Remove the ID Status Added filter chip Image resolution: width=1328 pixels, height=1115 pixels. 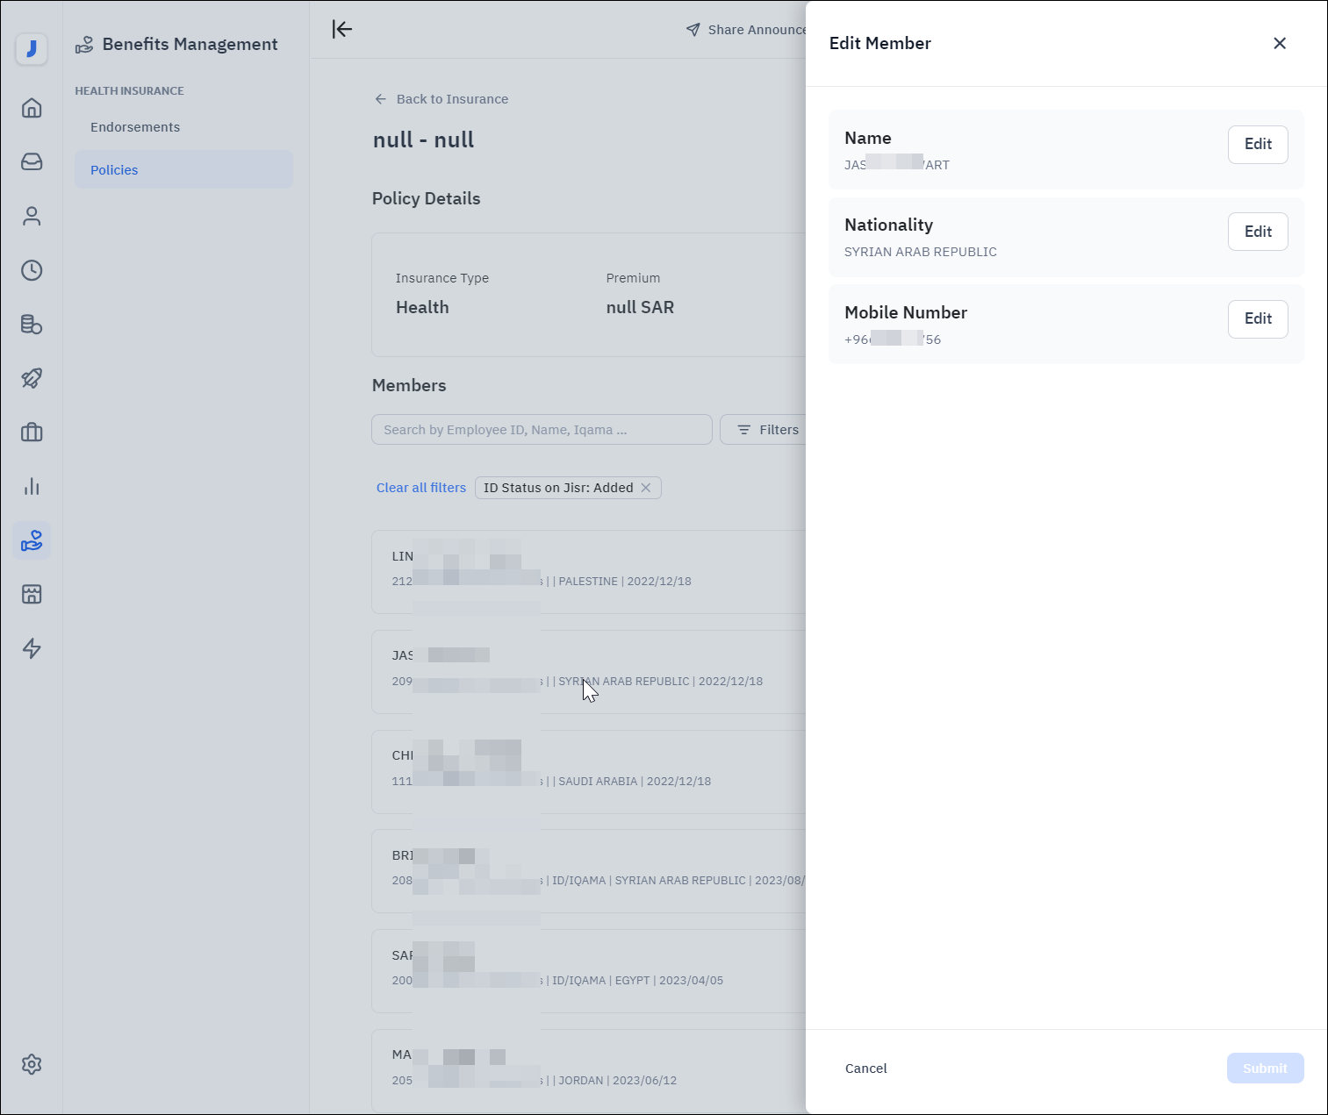646,488
